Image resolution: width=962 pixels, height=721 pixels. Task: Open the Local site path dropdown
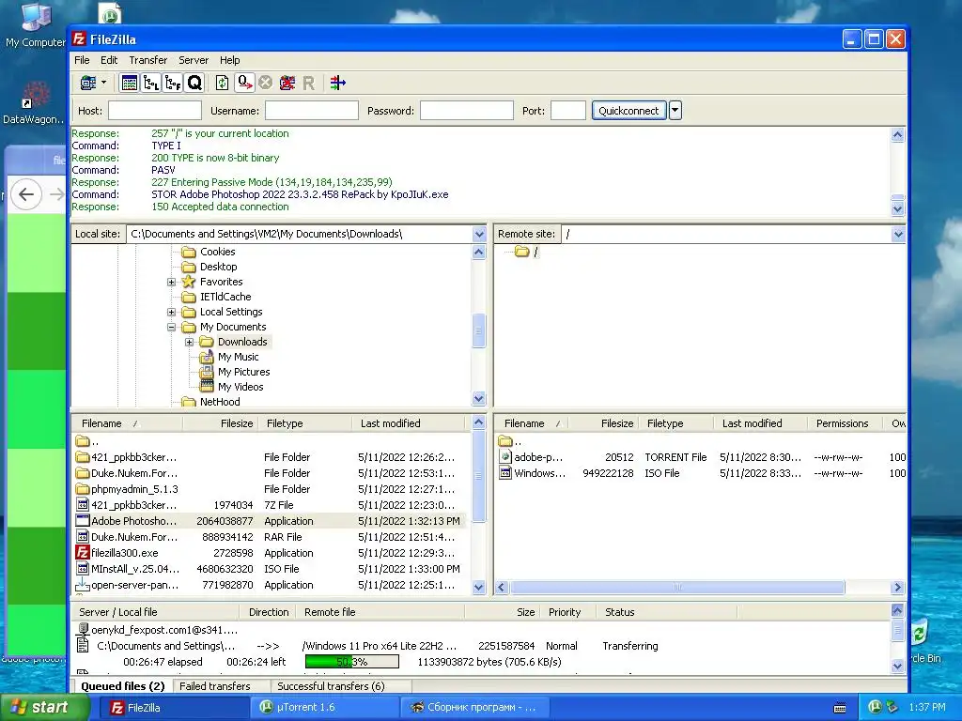479,234
